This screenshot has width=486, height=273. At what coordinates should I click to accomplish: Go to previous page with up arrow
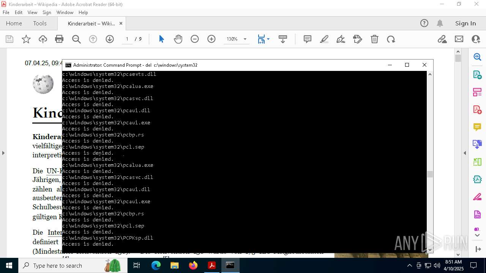click(x=93, y=39)
